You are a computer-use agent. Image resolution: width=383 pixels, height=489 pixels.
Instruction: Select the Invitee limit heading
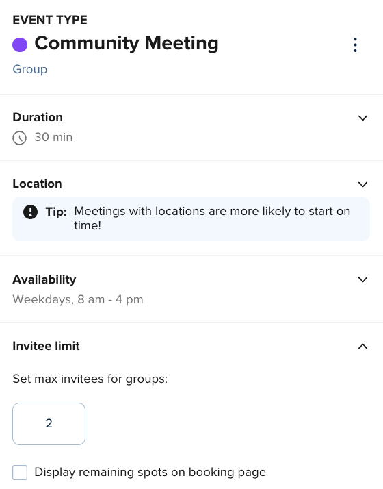[x=46, y=346]
